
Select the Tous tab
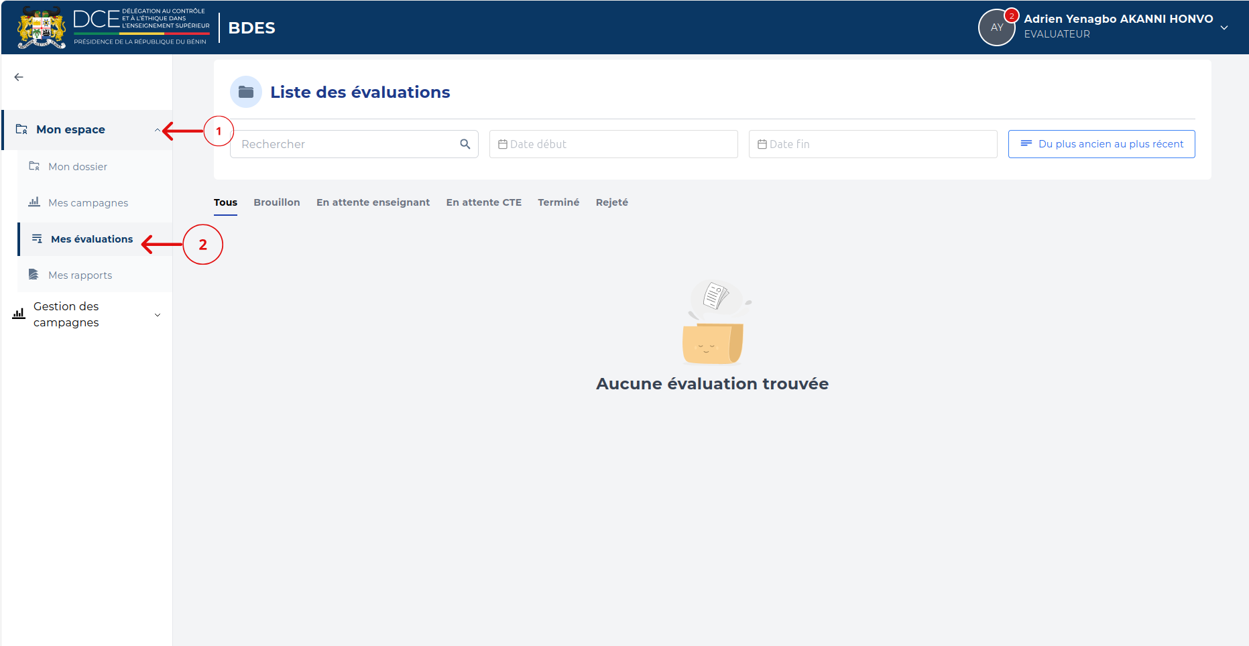(x=225, y=202)
